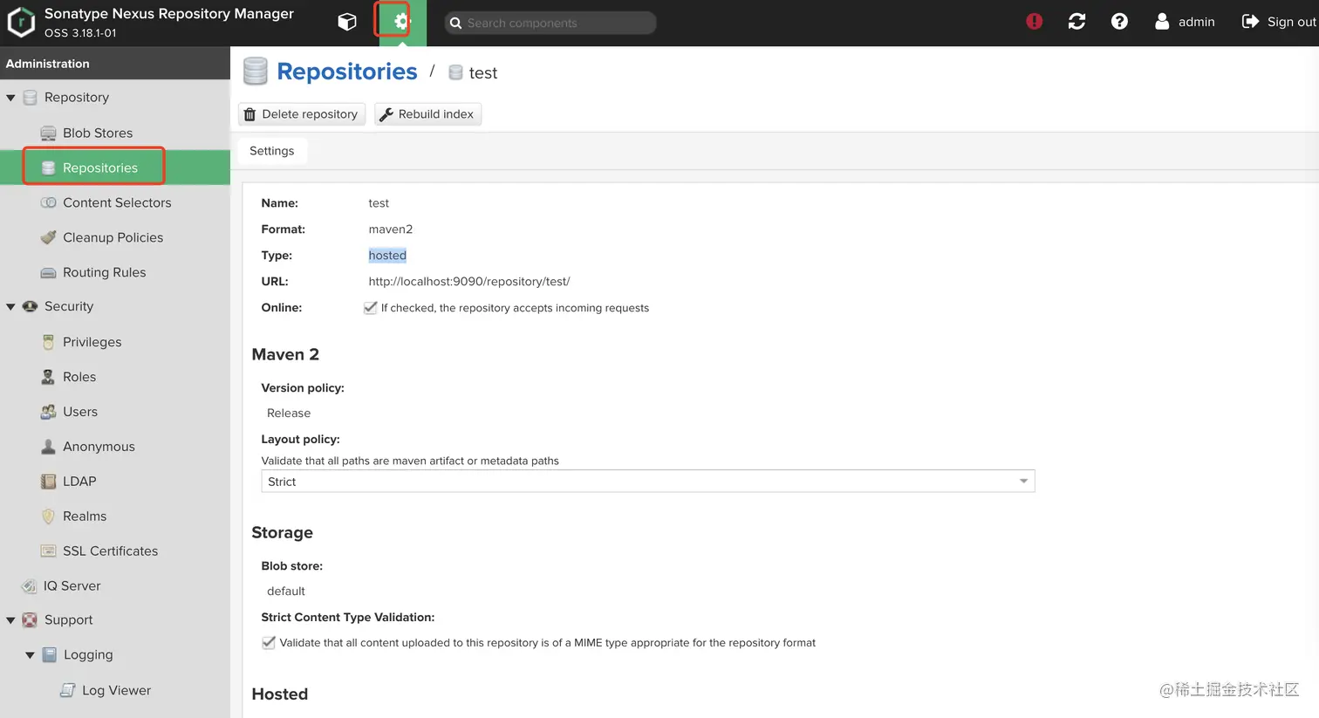Click the IQ Server icon

click(x=30, y=586)
